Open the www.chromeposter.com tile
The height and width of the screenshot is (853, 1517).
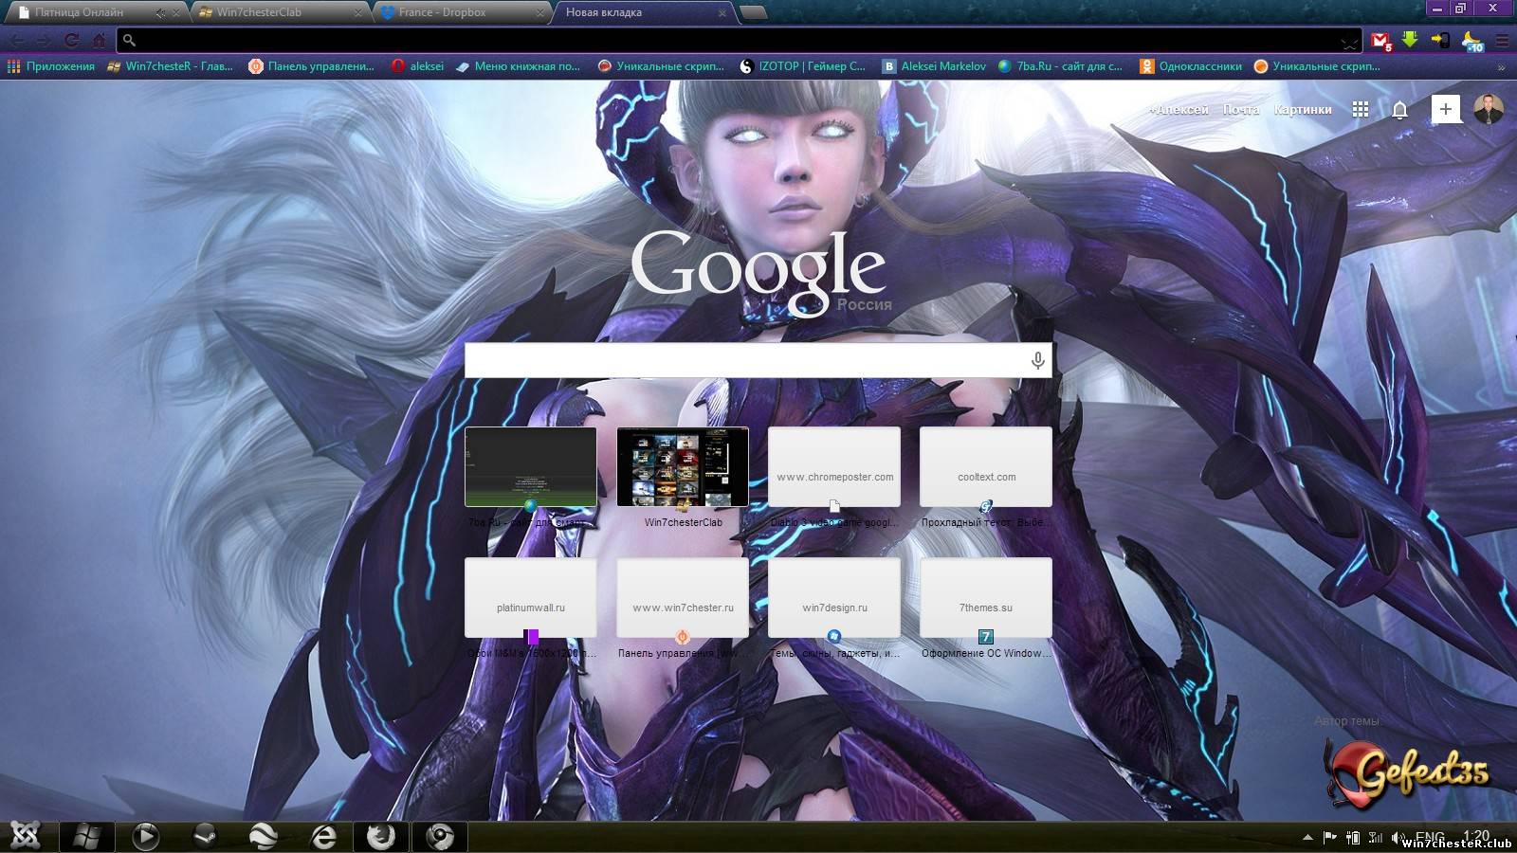point(834,467)
